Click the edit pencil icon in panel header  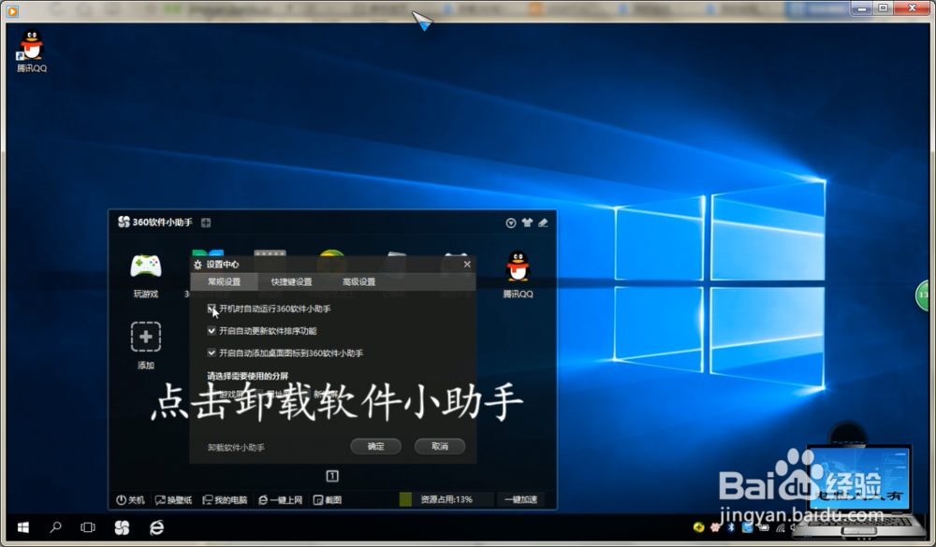[x=543, y=223]
